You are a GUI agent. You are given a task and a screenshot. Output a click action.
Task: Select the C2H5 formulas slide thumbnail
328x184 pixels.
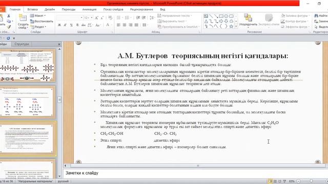(x=28, y=102)
